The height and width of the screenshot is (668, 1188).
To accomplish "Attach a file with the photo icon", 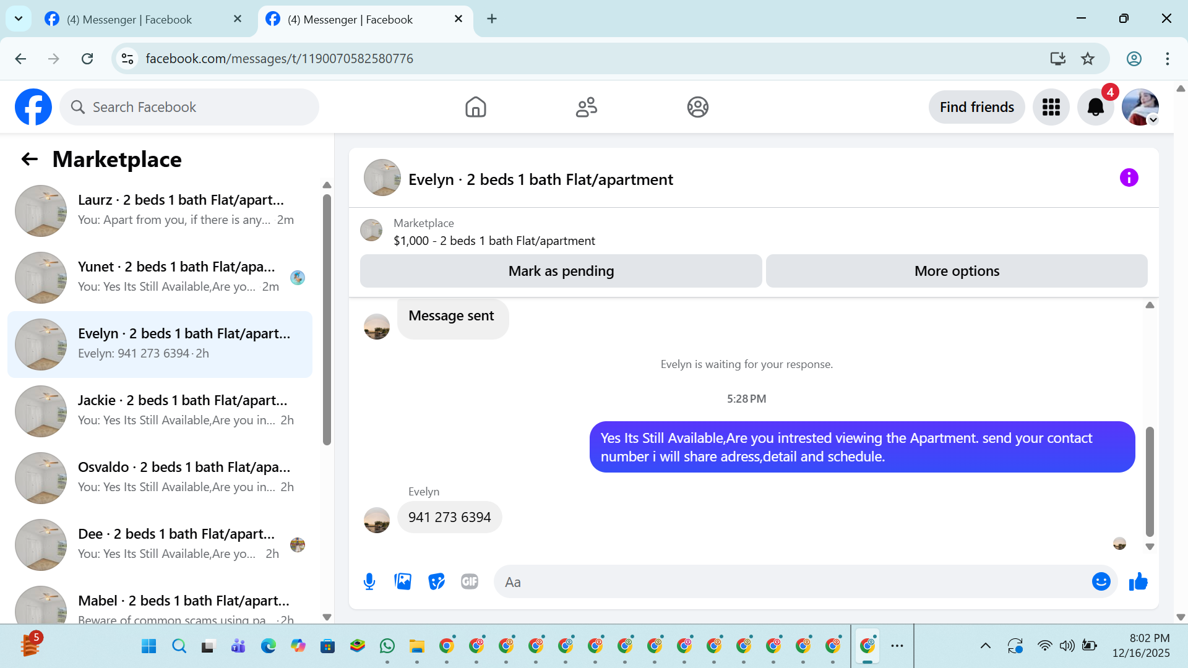I will click(x=403, y=581).
